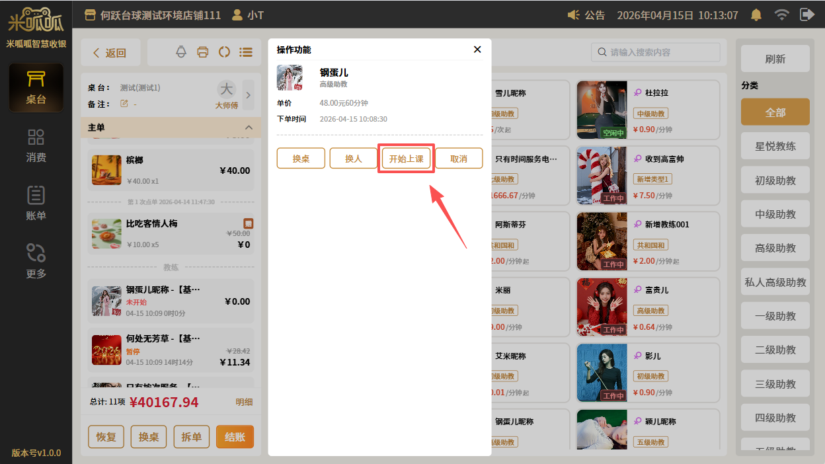Open the list view icon in toolbar
Viewport: 825px width, 464px height.
[x=246, y=52]
